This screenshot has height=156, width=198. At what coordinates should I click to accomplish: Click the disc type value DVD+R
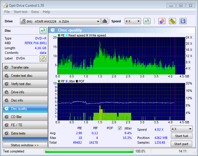41,38
